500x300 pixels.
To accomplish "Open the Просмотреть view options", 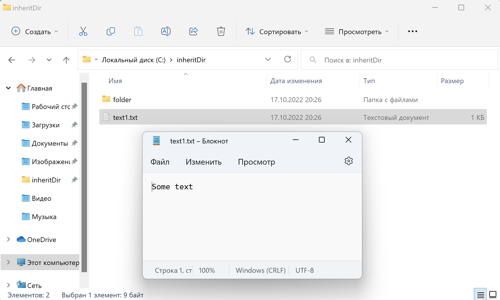I will [x=357, y=32].
